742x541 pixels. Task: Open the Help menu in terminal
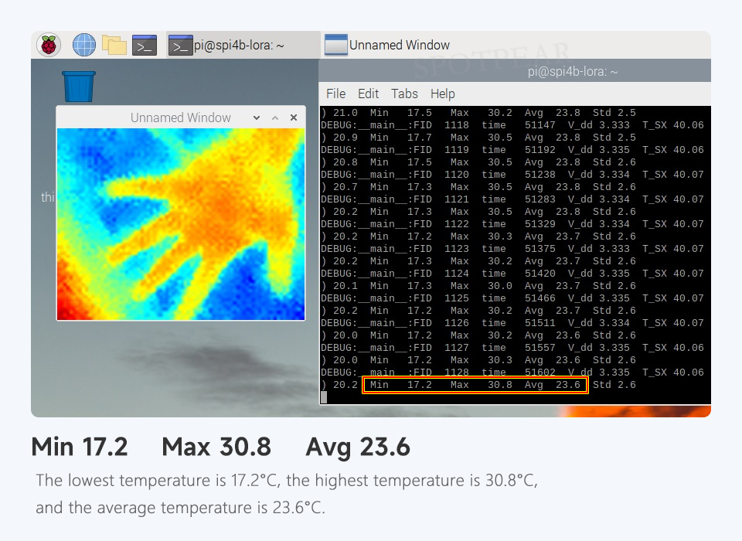point(442,94)
